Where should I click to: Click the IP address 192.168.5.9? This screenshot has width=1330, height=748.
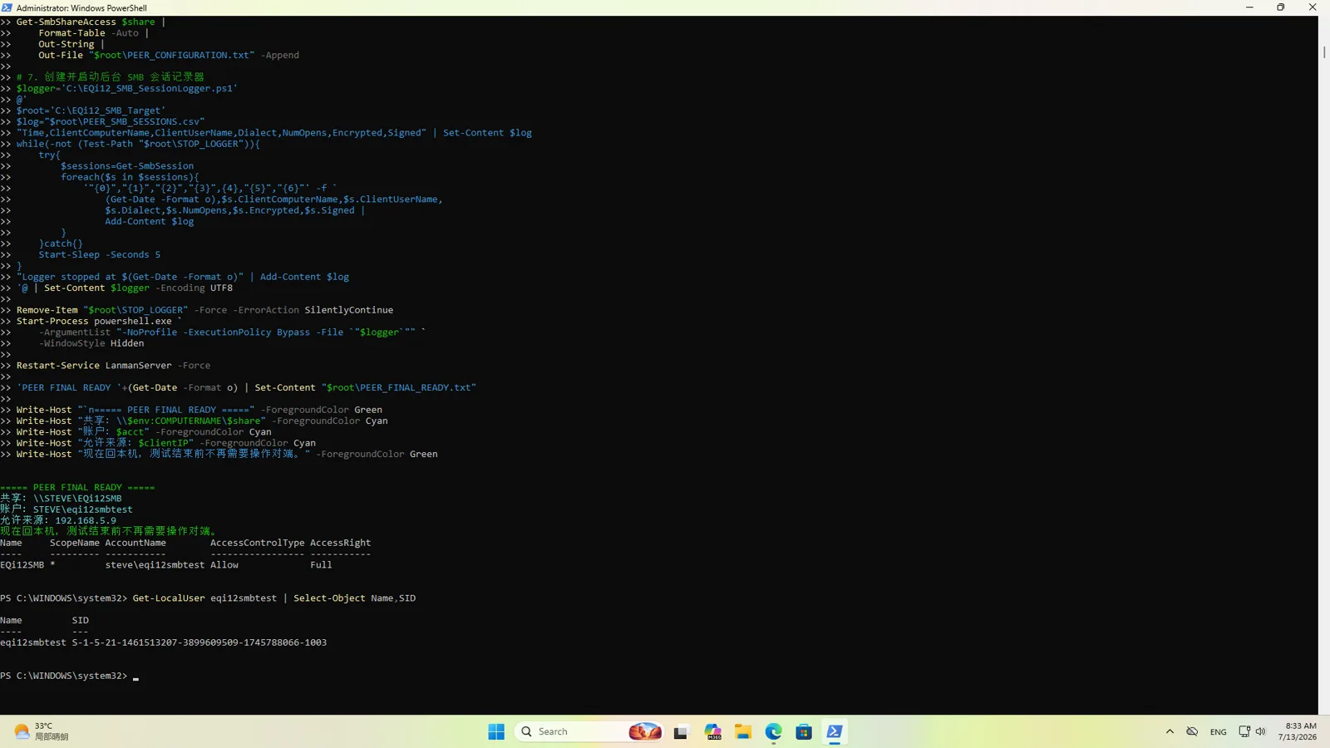click(x=86, y=520)
